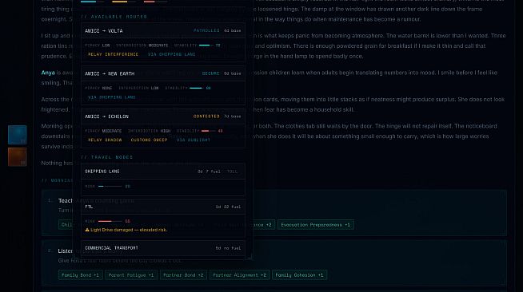Click the Partner Bond +2 tag

click(183, 275)
